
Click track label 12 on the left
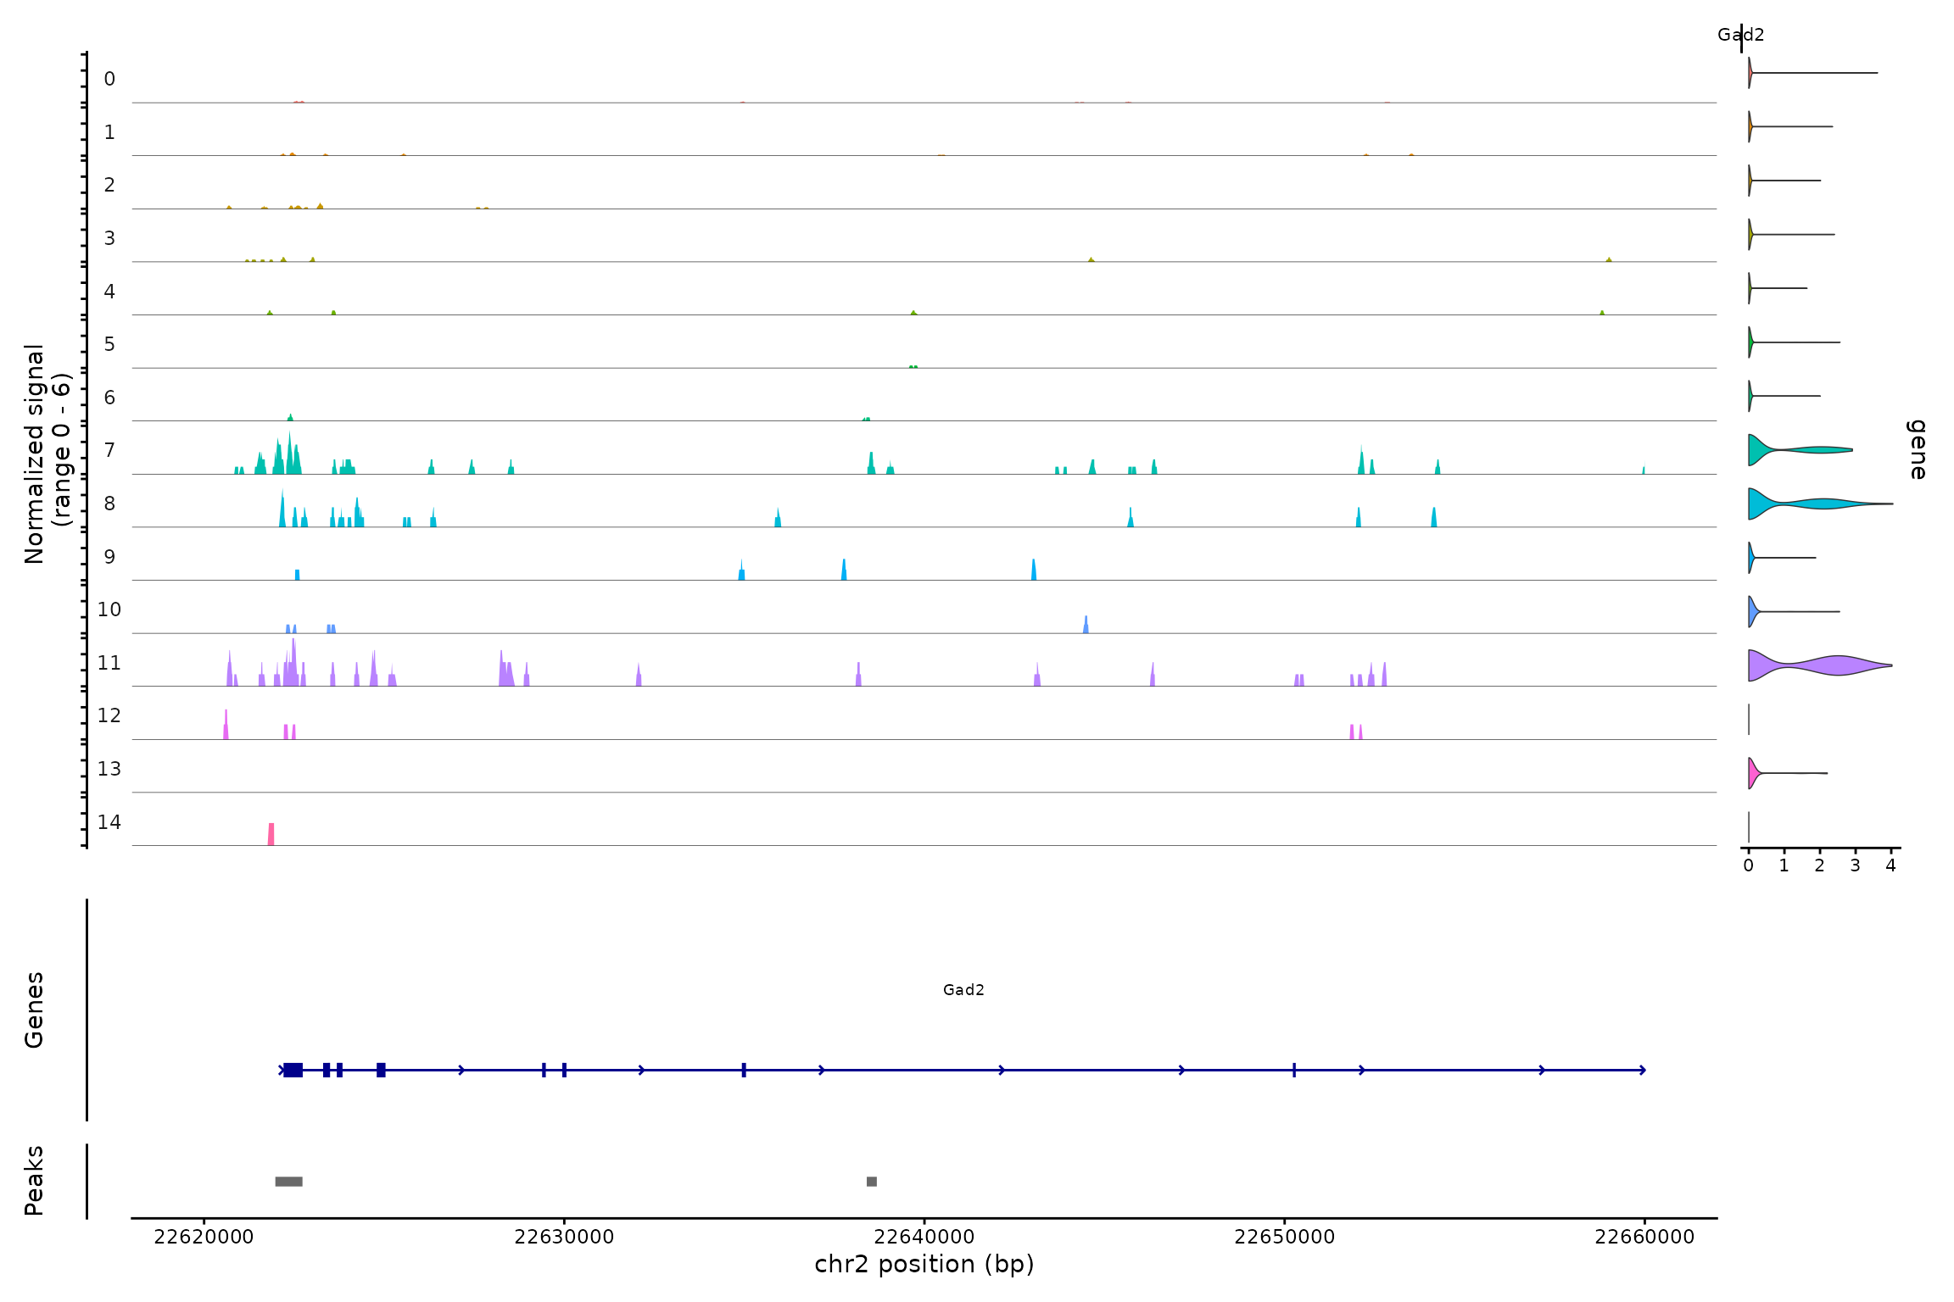coord(109,715)
